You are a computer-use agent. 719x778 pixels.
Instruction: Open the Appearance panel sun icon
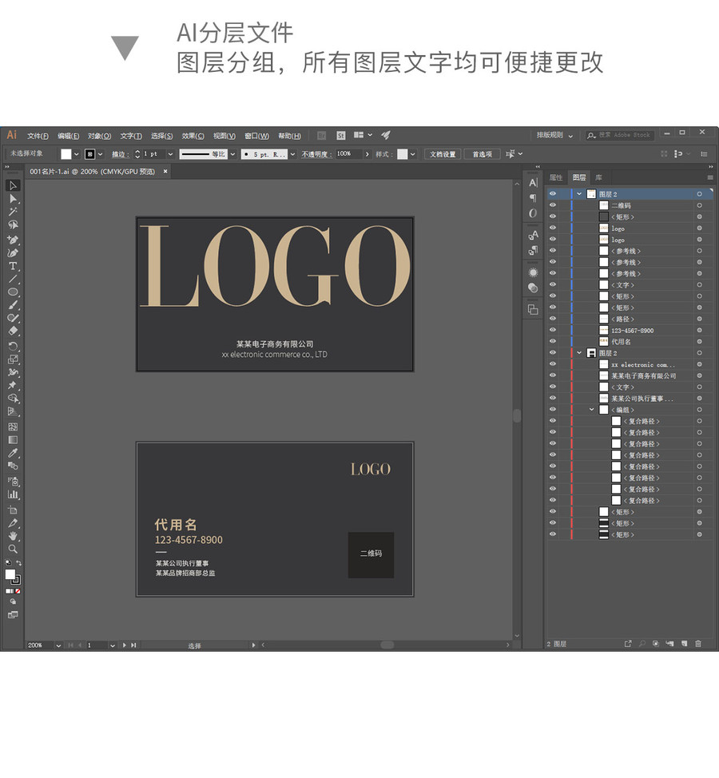pyautogui.click(x=533, y=272)
